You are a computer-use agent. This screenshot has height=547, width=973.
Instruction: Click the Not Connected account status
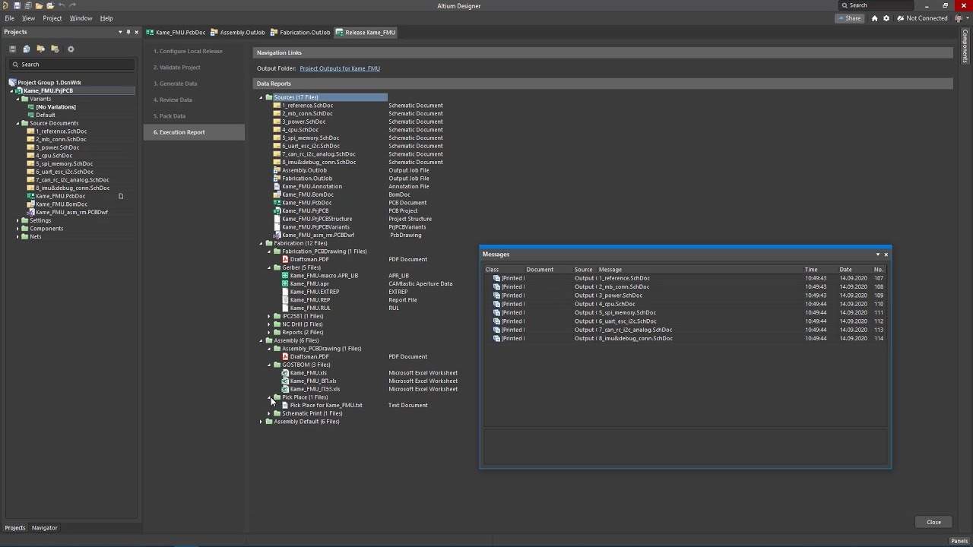coord(922,18)
